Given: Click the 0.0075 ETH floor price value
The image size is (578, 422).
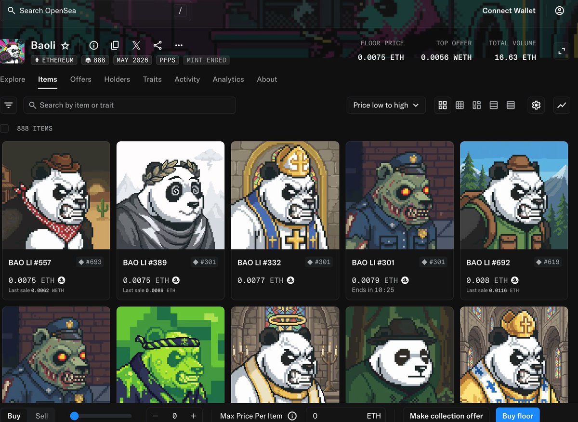Looking at the screenshot, I should [381, 57].
